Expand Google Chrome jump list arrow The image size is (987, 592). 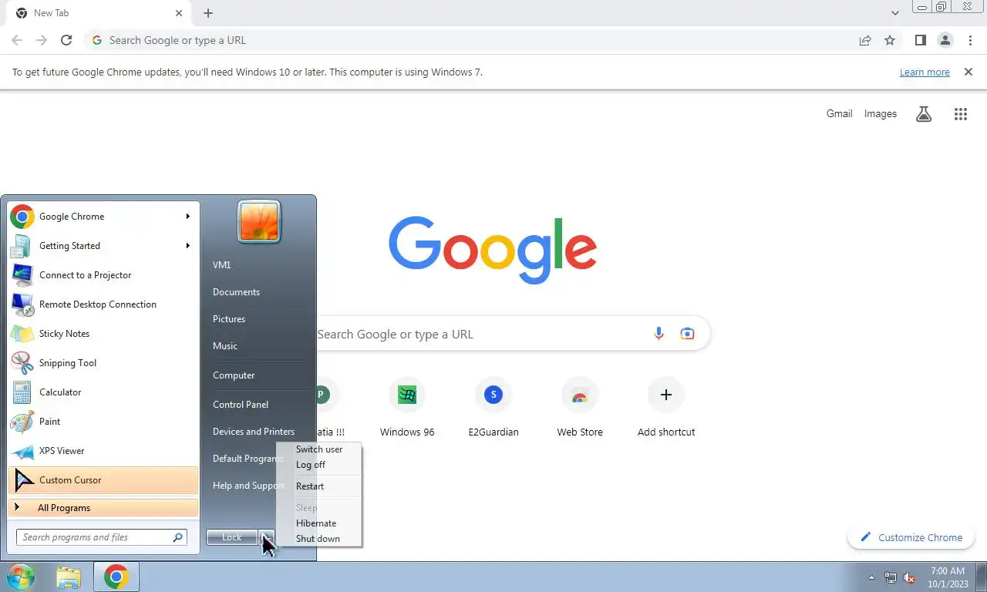187,217
